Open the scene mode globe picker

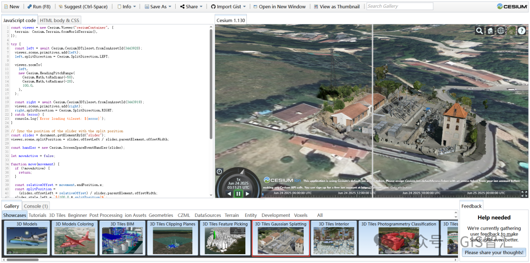tap(501, 31)
